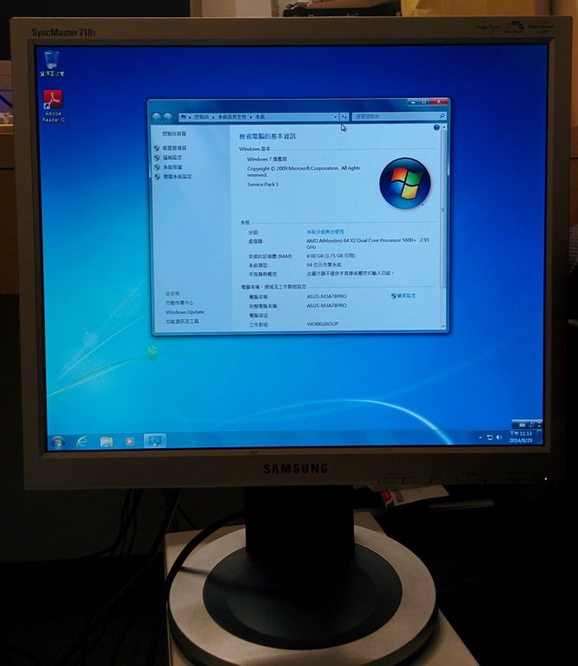Open 系統保護 (System protection) link
Screen dimensions: 578x666
pos(172,167)
